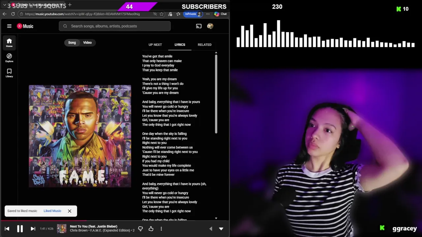Open a new browser tab
Viewport: 422px width, 237px height.
[70, 5]
